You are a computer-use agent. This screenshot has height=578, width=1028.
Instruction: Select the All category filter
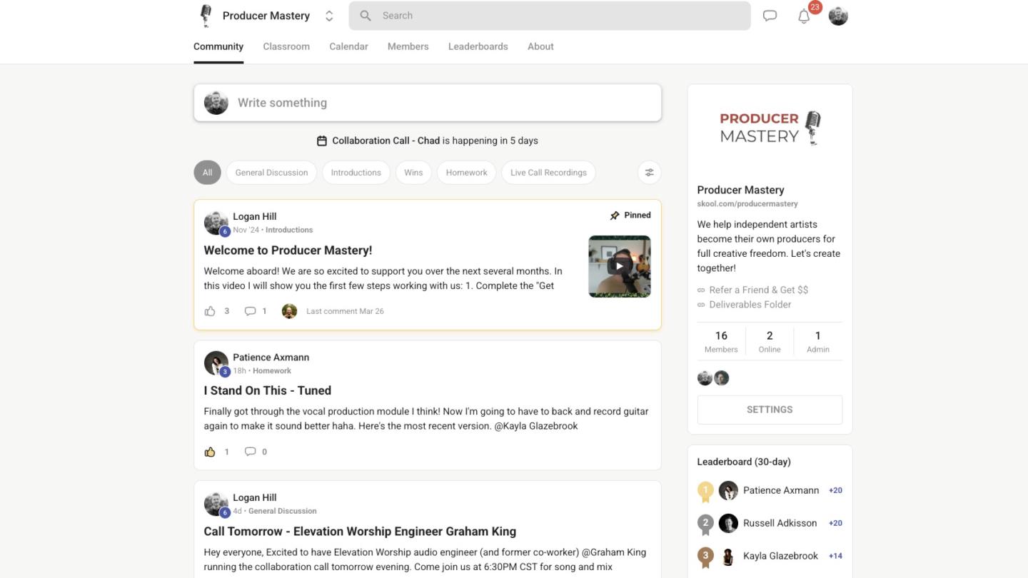click(x=207, y=173)
